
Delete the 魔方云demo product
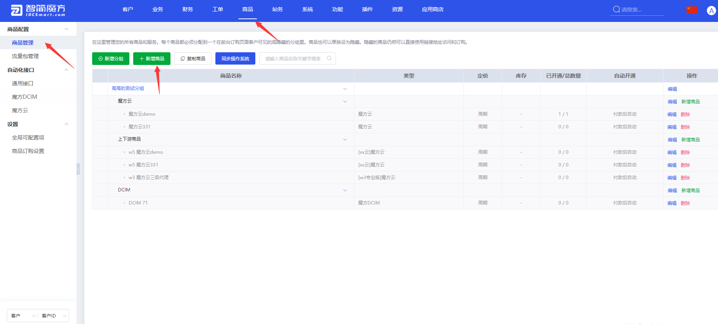(685, 115)
